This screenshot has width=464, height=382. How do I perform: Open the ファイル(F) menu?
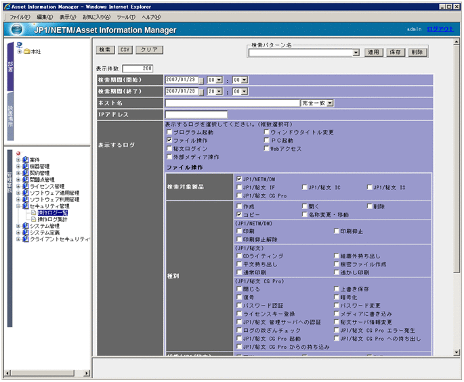point(20,17)
